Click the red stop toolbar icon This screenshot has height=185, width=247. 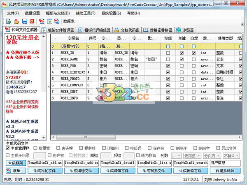pyautogui.click(x=32, y=21)
